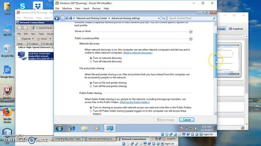Open the Organize dropdown in Network Connections
The height and width of the screenshot is (146, 261).
[x=28, y=39]
